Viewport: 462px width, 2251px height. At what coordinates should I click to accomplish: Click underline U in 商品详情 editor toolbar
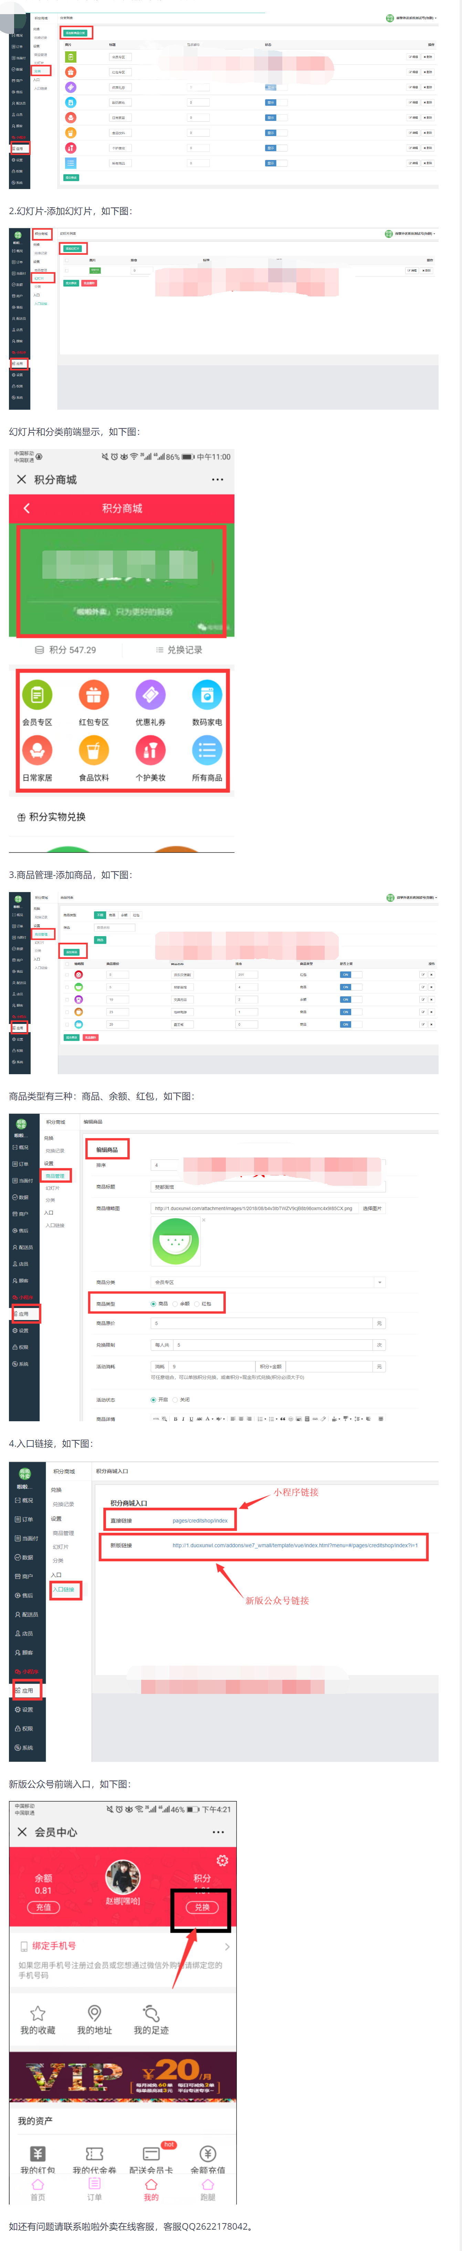click(191, 1419)
